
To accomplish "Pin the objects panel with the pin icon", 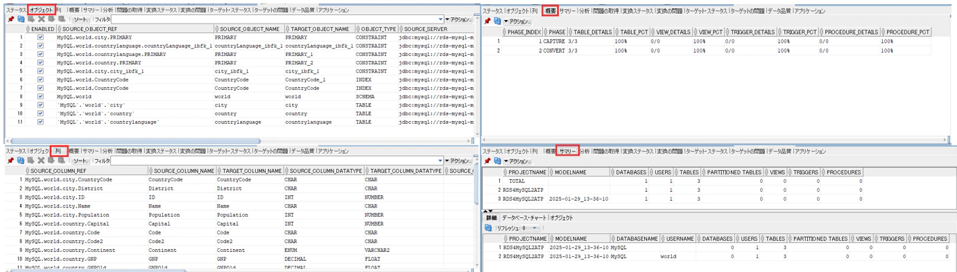I will click(11, 19).
